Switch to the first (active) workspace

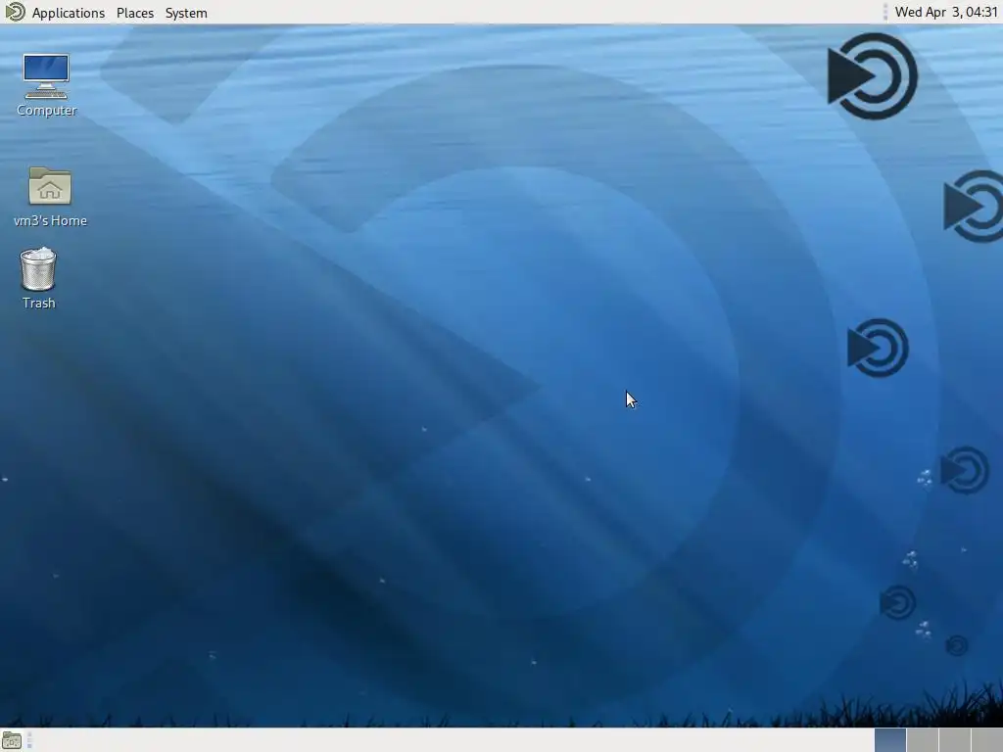(x=889, y=740)
